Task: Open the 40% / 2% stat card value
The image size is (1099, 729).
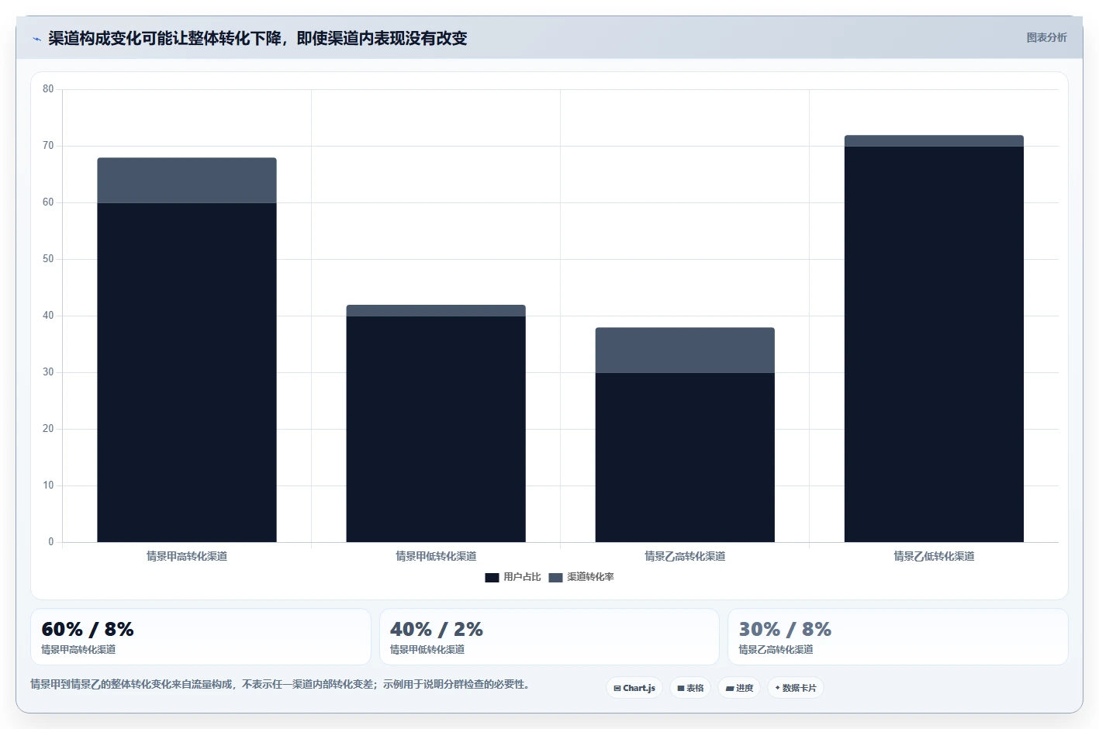Action: pyautogui.click(x=437, y=629)
